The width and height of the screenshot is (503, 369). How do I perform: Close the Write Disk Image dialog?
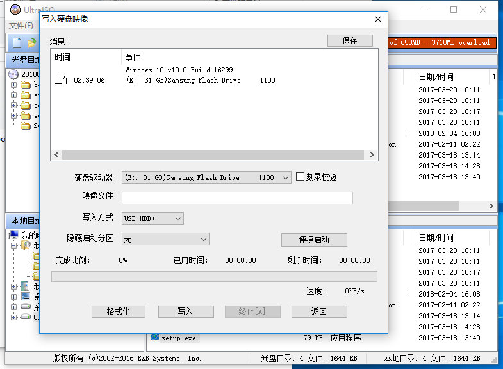pyautogui.click(x=378, y=19)
